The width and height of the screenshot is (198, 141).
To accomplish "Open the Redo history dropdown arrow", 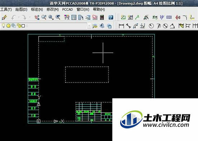I will pyautogui.click(x=30, y=17).
